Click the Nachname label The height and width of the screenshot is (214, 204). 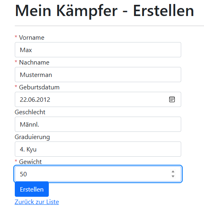pos(34,63)
